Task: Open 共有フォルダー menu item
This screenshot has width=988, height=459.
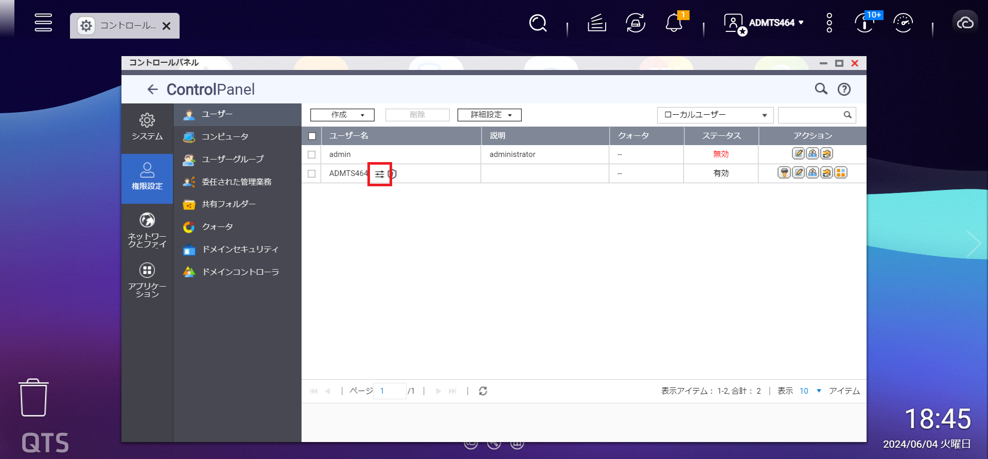Action: [x=237, y=204]
